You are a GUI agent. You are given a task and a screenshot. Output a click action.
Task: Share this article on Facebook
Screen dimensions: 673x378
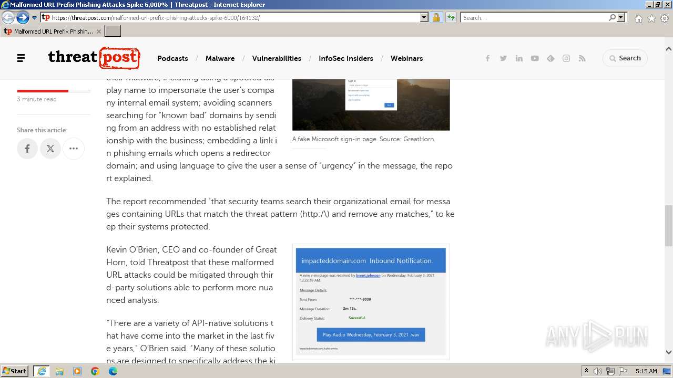point(27,149)
